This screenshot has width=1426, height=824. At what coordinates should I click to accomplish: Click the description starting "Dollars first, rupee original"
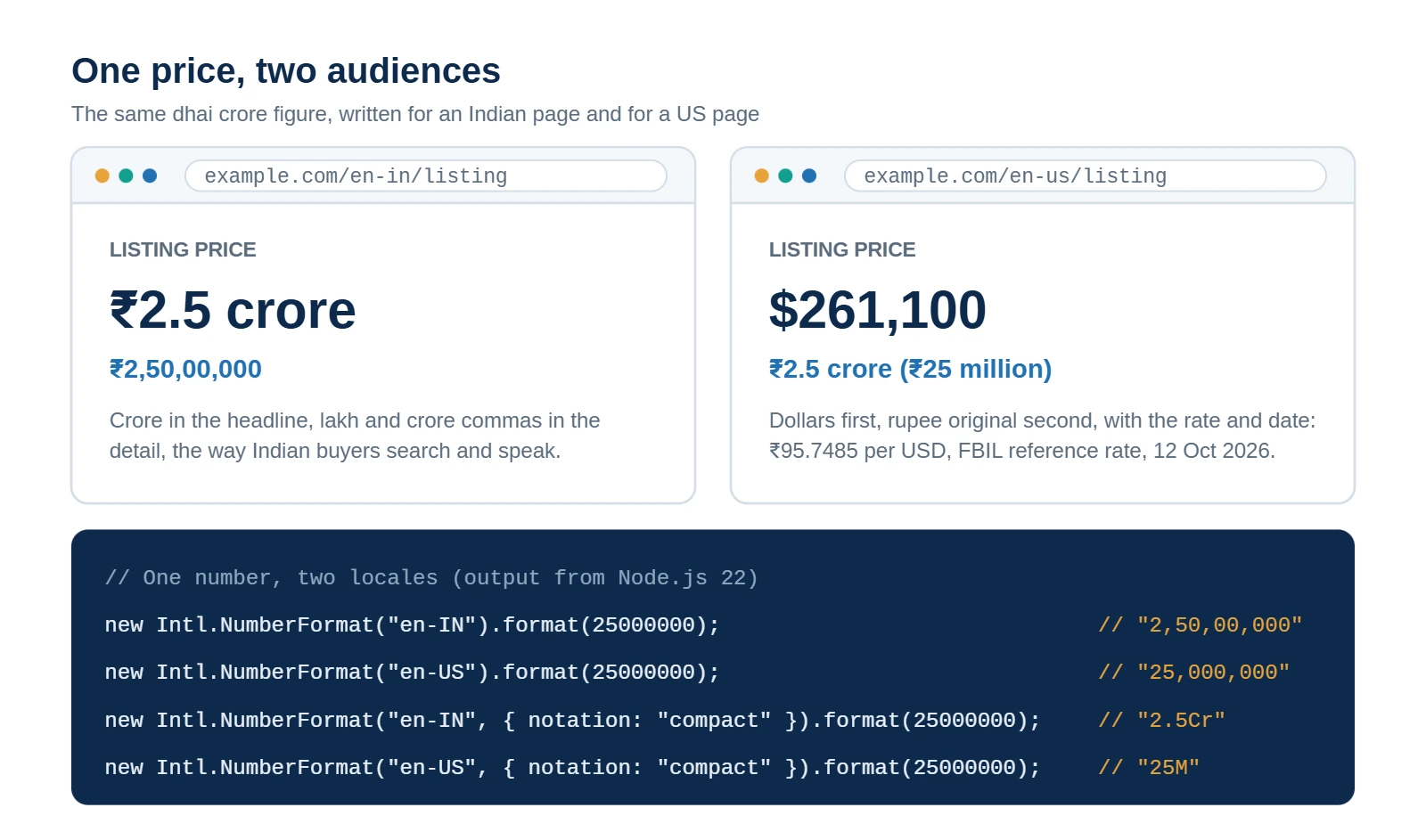coord(1042,436)
